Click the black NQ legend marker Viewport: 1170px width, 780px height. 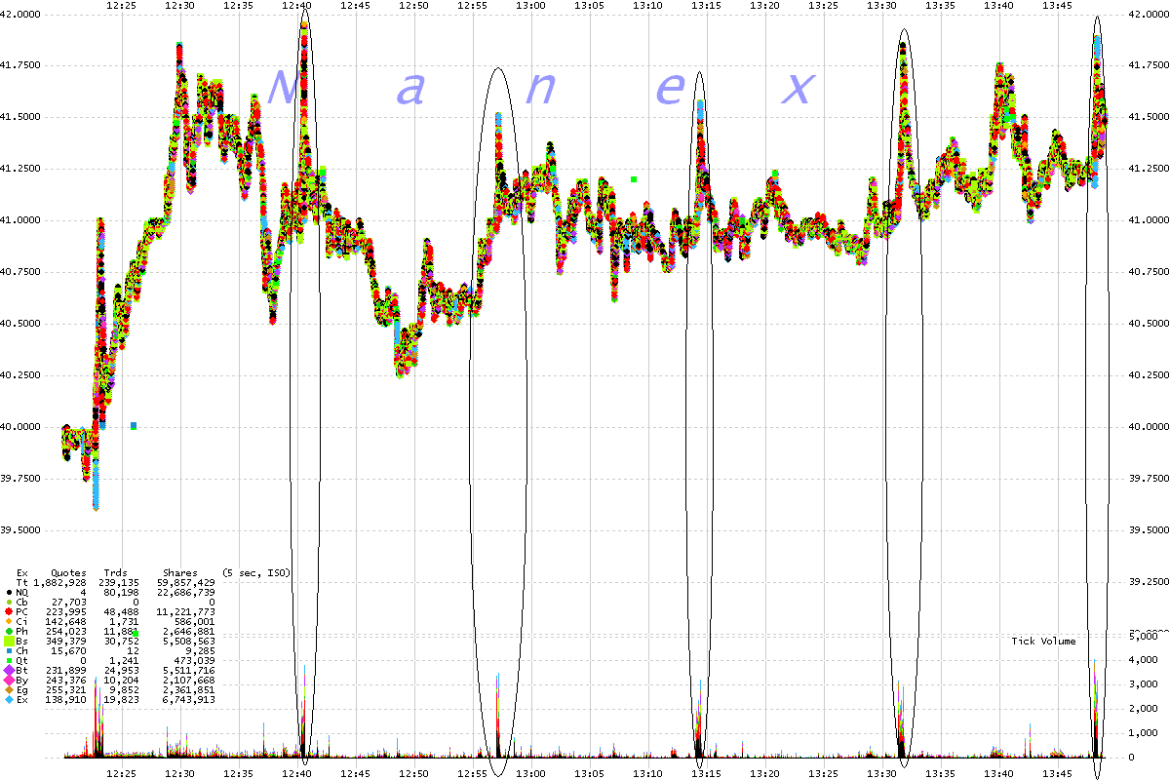pos(9,592)
